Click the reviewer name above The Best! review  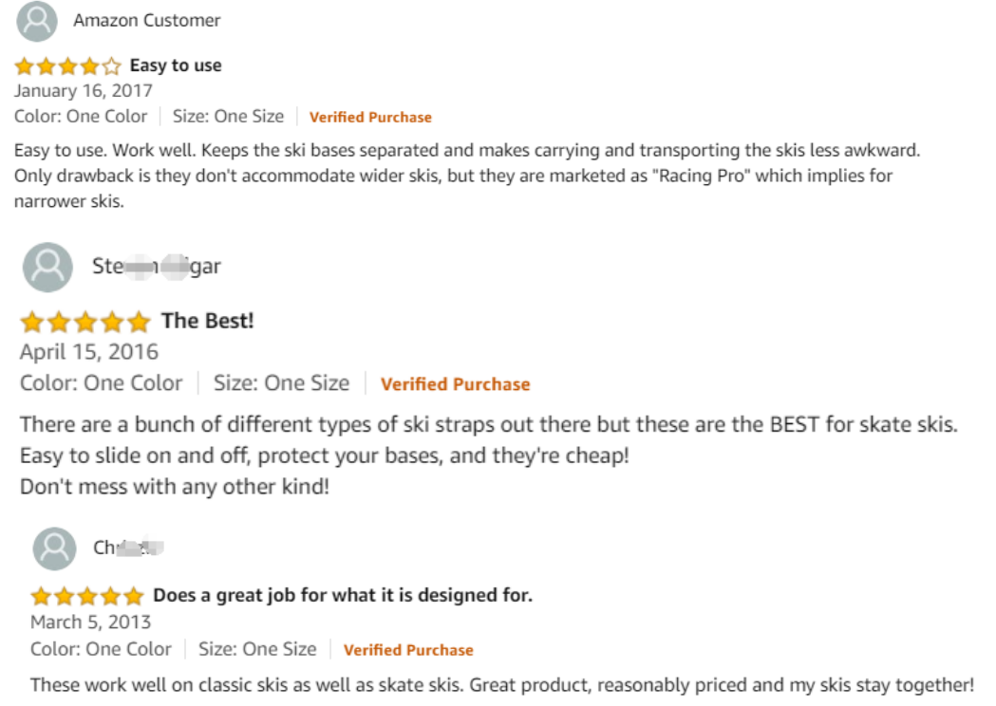tap(157, 267)
